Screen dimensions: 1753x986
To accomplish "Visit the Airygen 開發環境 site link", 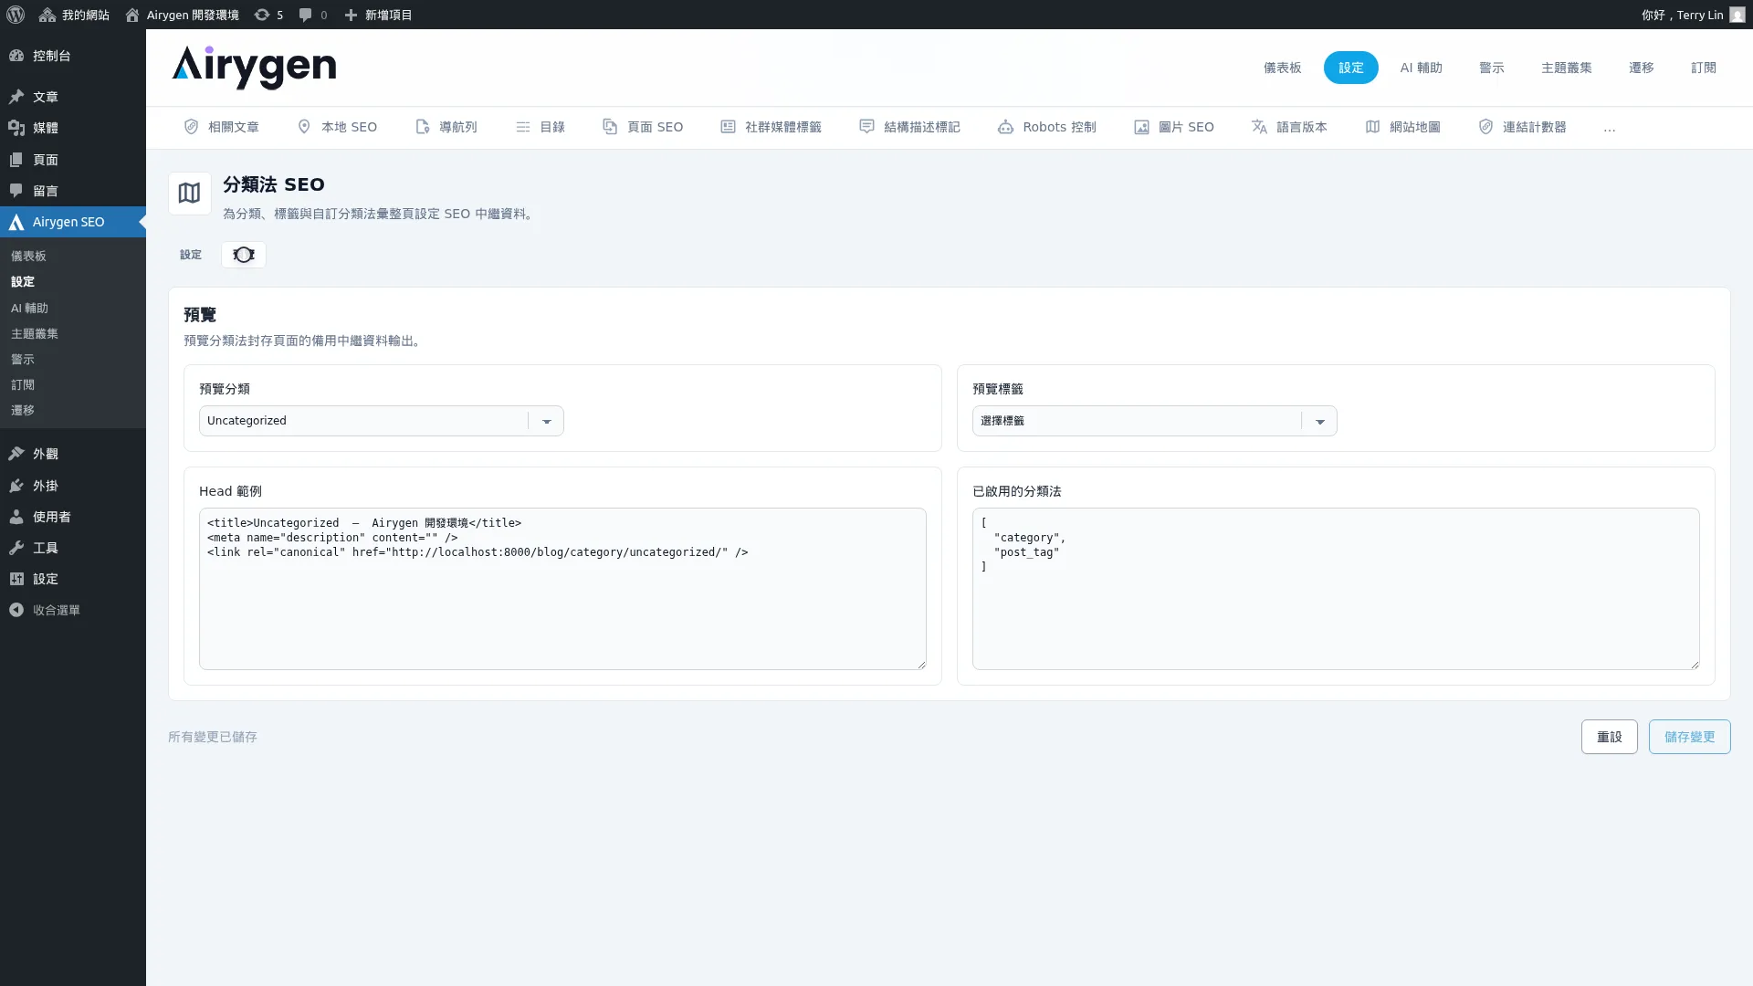I will (x=182, y=15).
